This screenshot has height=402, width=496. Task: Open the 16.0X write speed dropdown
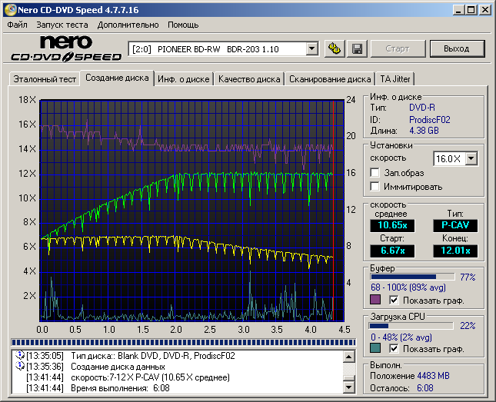click(x=471, y=158)
